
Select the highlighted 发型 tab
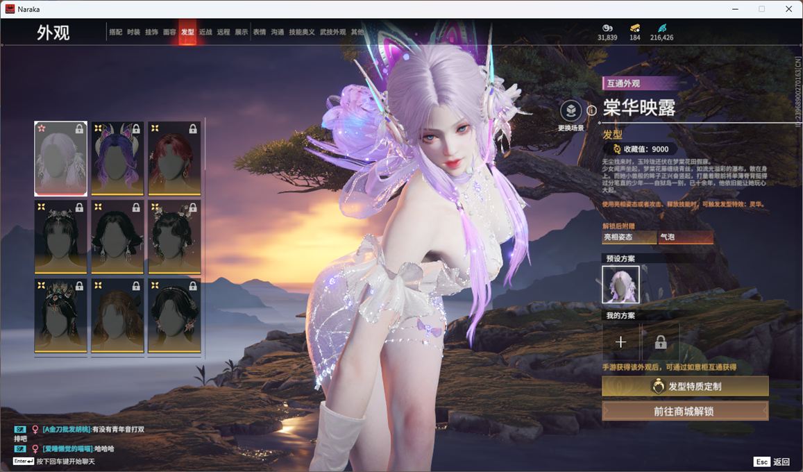(x=187, y=32)
